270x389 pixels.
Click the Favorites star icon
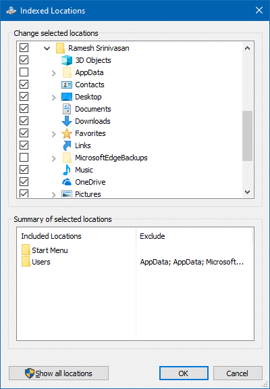pyautogui.click(x=67, y=133)
